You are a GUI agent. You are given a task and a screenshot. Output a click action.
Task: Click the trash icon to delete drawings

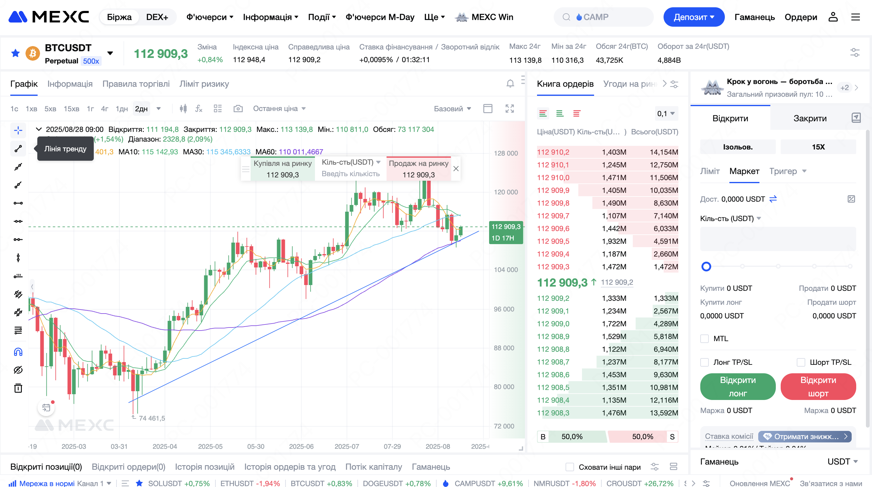[18, 388]
